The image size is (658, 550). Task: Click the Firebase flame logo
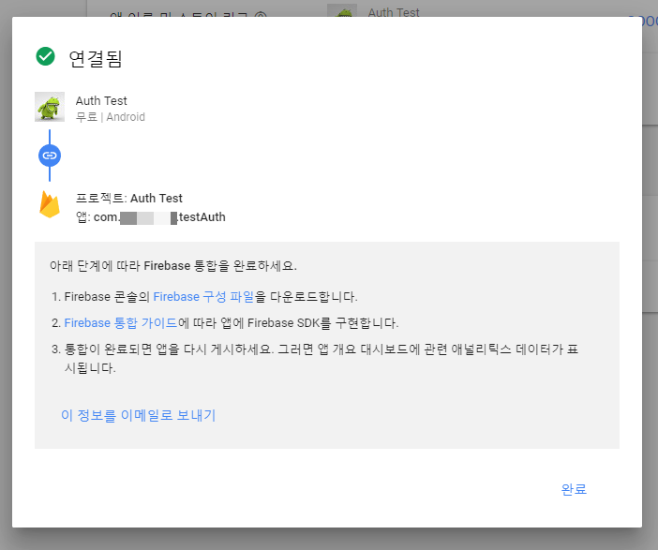coord(50,205)
